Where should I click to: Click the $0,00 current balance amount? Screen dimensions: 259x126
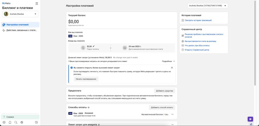pos(74,22)
